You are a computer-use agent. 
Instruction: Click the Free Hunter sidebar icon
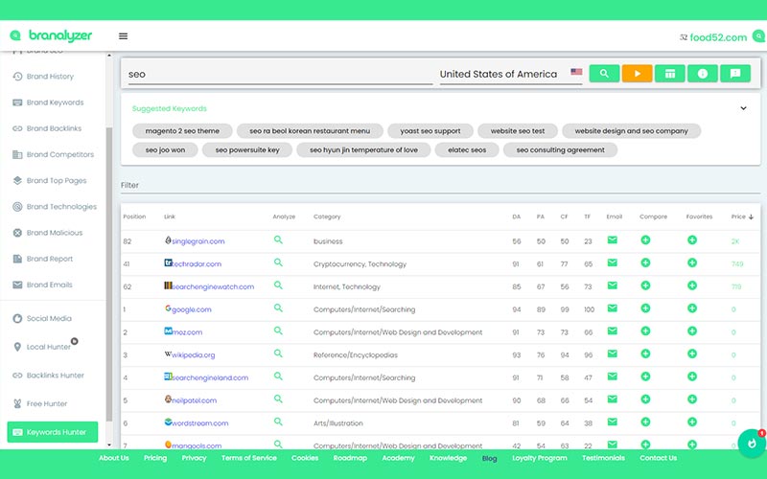pos(17,403)
